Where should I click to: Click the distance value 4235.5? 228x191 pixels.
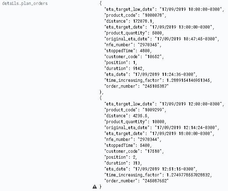pos(140,116)
